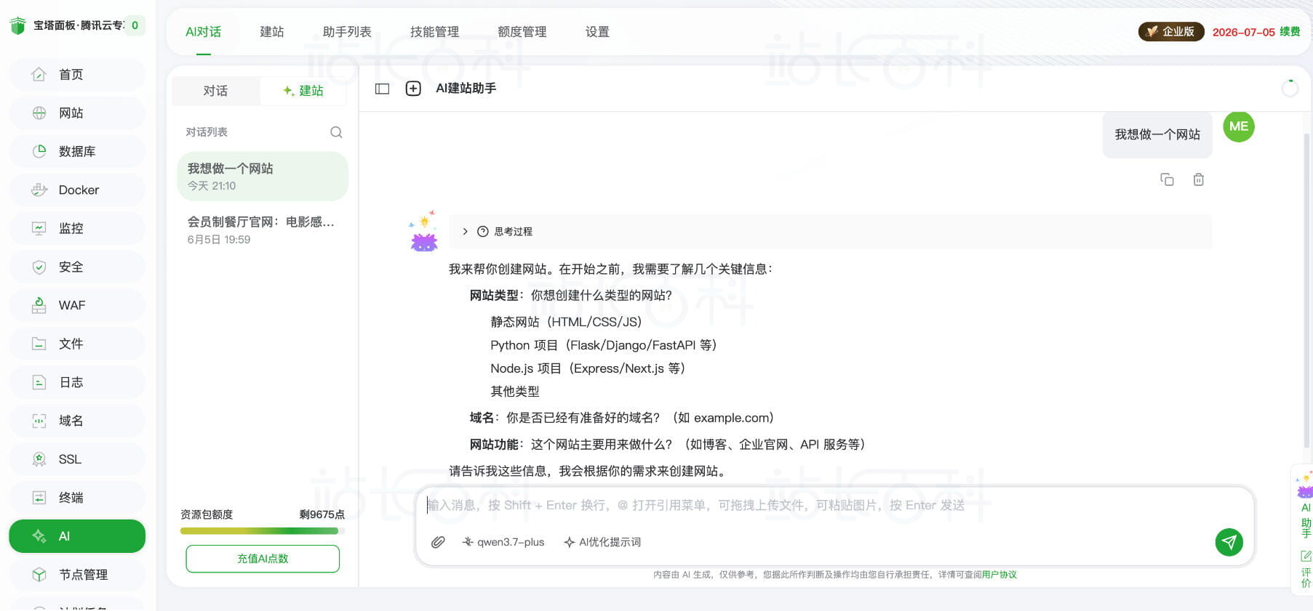
Task: Click the 续费 renew link
Action: [x=1290, y=32]
